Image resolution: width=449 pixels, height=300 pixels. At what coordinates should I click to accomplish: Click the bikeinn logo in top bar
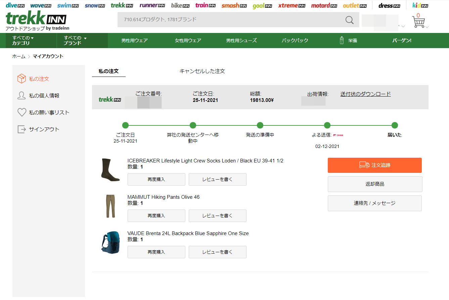click(x=180, y=5)
